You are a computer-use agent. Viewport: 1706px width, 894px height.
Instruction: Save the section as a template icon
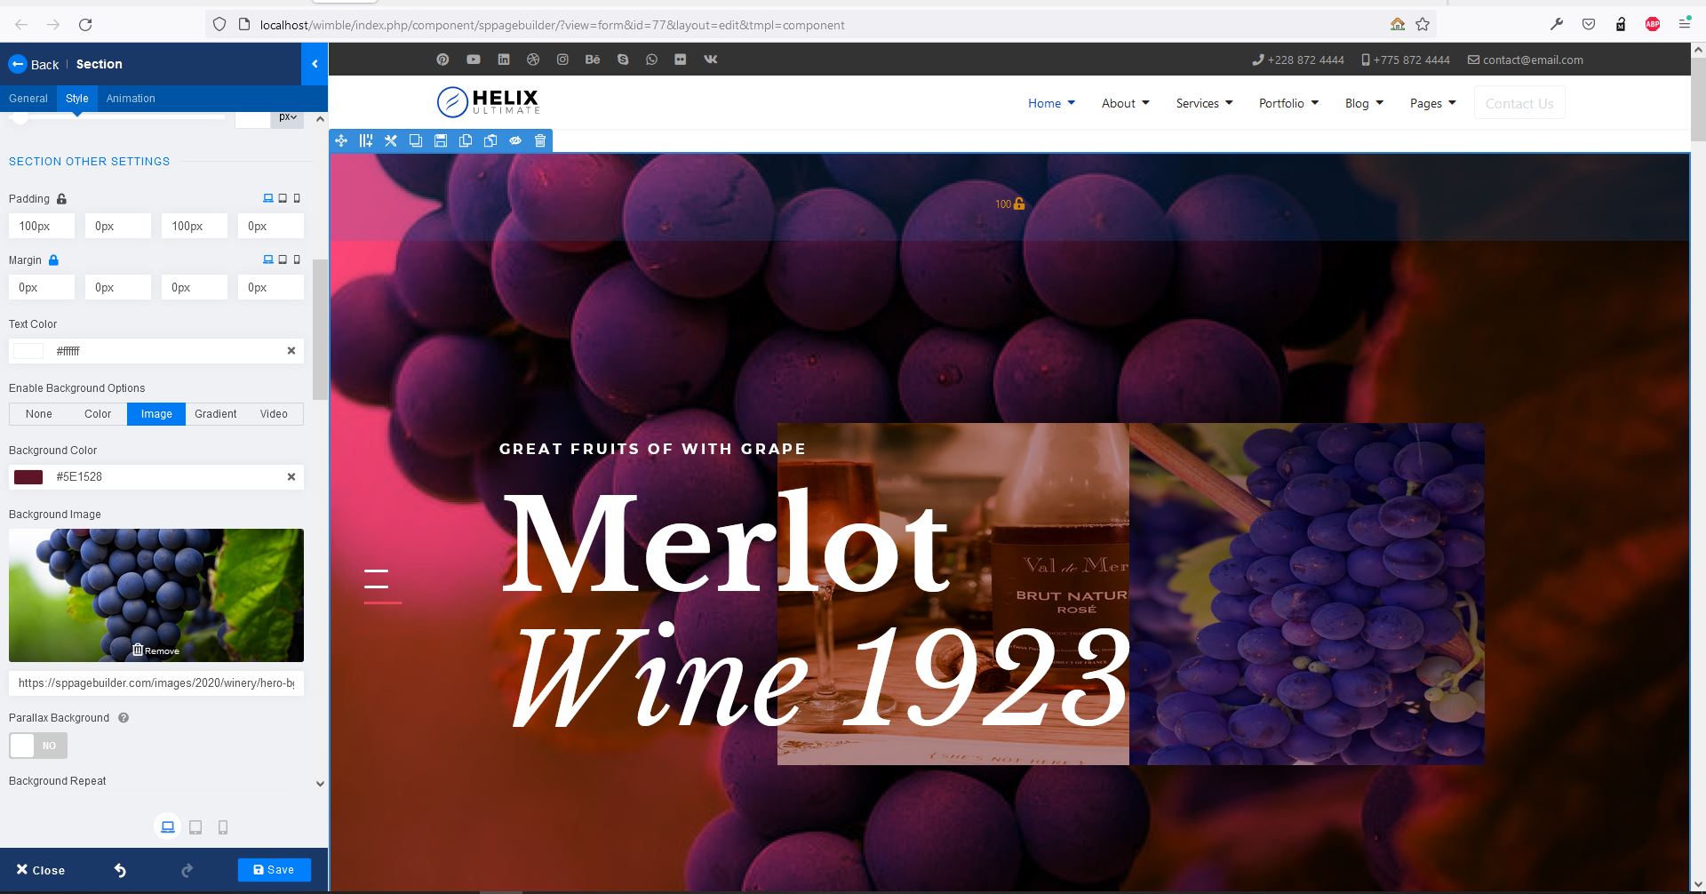click(440, 140)
